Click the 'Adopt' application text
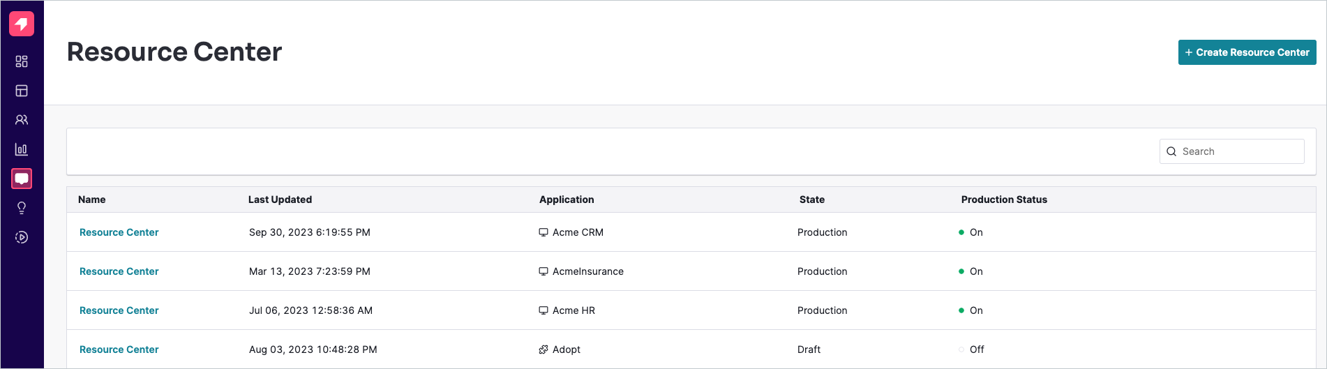 click(x=567, y=349)
